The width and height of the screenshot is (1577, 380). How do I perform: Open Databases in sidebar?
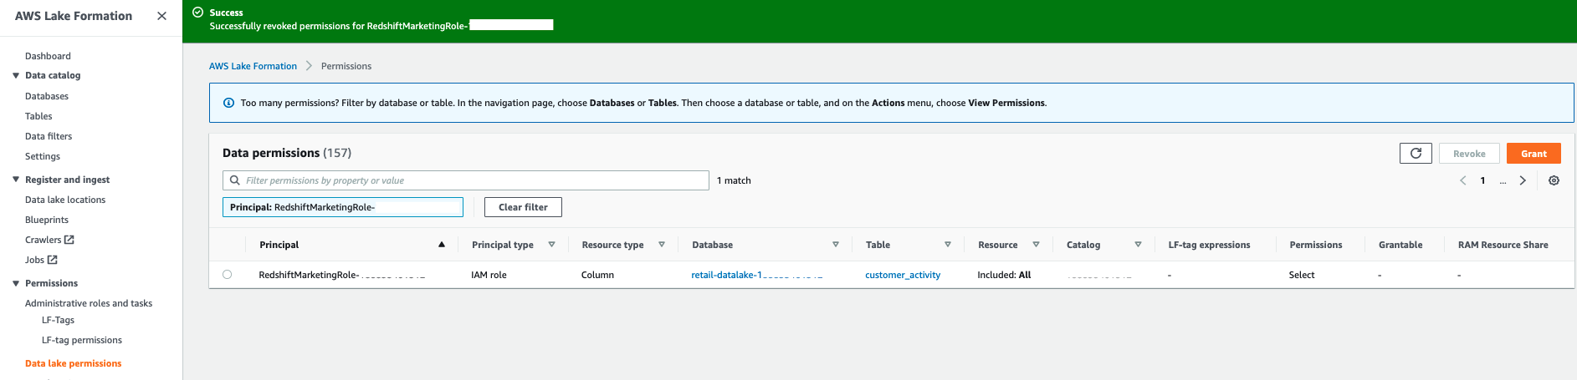tap(47, 96)
